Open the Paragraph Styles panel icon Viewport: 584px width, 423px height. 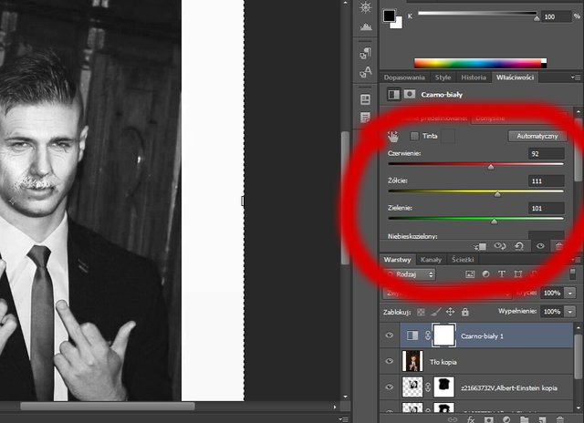[x=366, y=53]
